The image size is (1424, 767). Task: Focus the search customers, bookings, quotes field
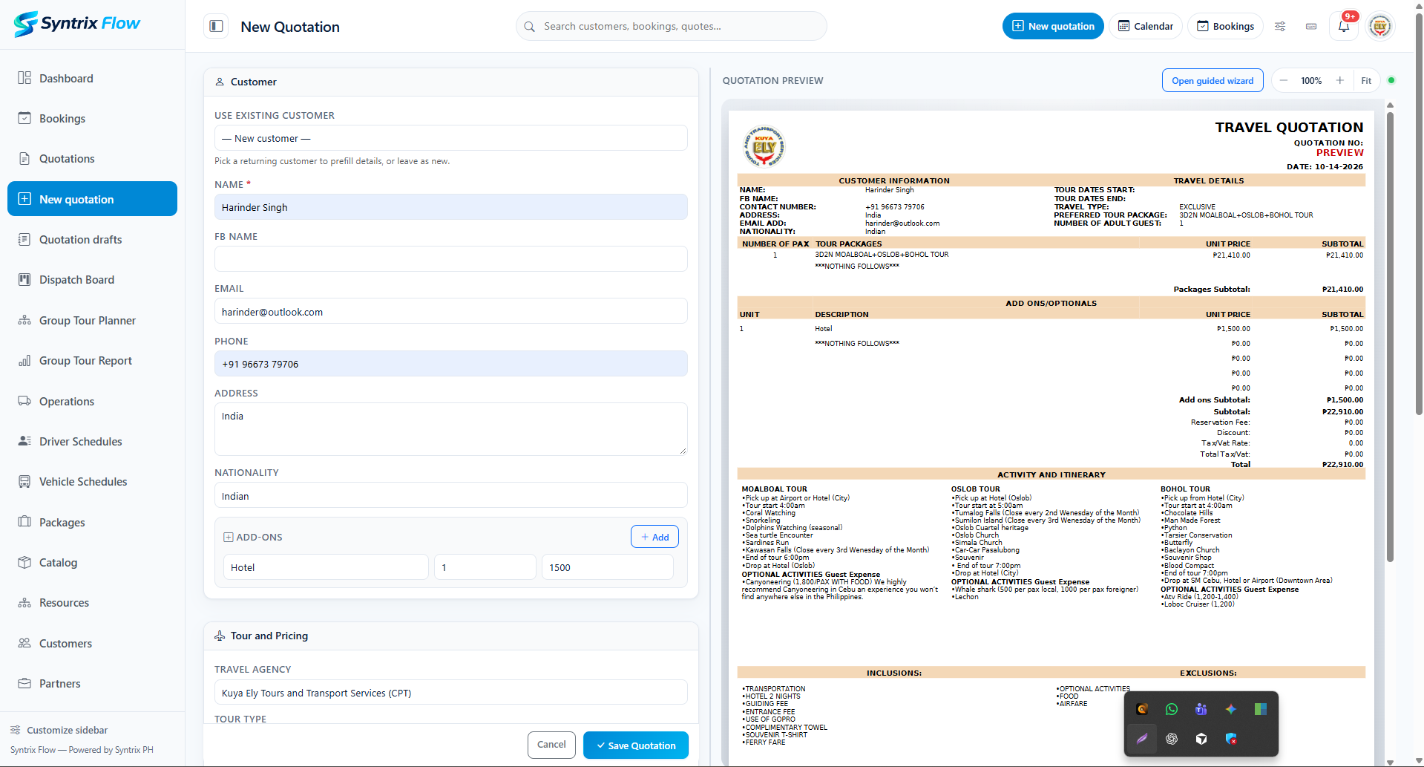point(671,26)
